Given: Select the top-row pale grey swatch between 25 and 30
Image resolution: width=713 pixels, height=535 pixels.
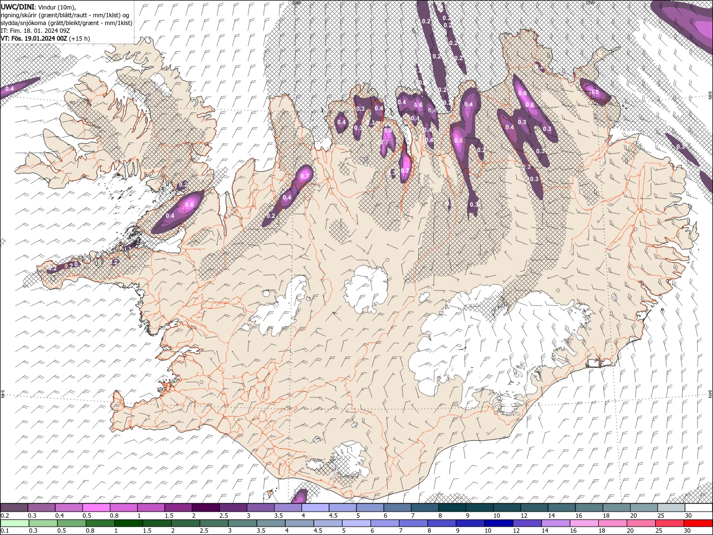Looking at the screenshot, I should click(672, 508).
